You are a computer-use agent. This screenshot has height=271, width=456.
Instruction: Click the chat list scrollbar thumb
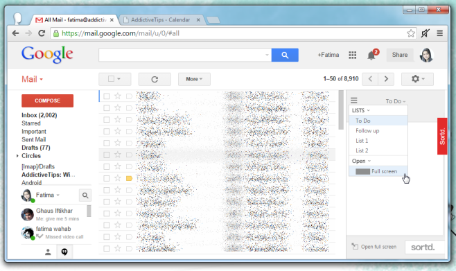[x=89, y=211]
